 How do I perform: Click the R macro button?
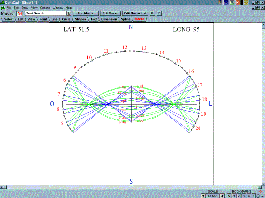tap(152, 13)
